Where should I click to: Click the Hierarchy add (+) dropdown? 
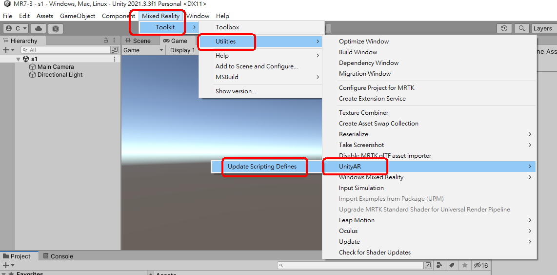tap(8, 50)
